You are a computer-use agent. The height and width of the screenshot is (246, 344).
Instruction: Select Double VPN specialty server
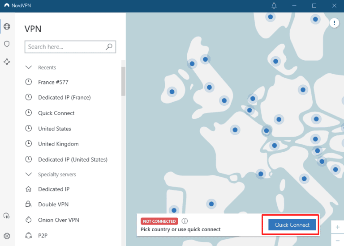click(53, 204)
